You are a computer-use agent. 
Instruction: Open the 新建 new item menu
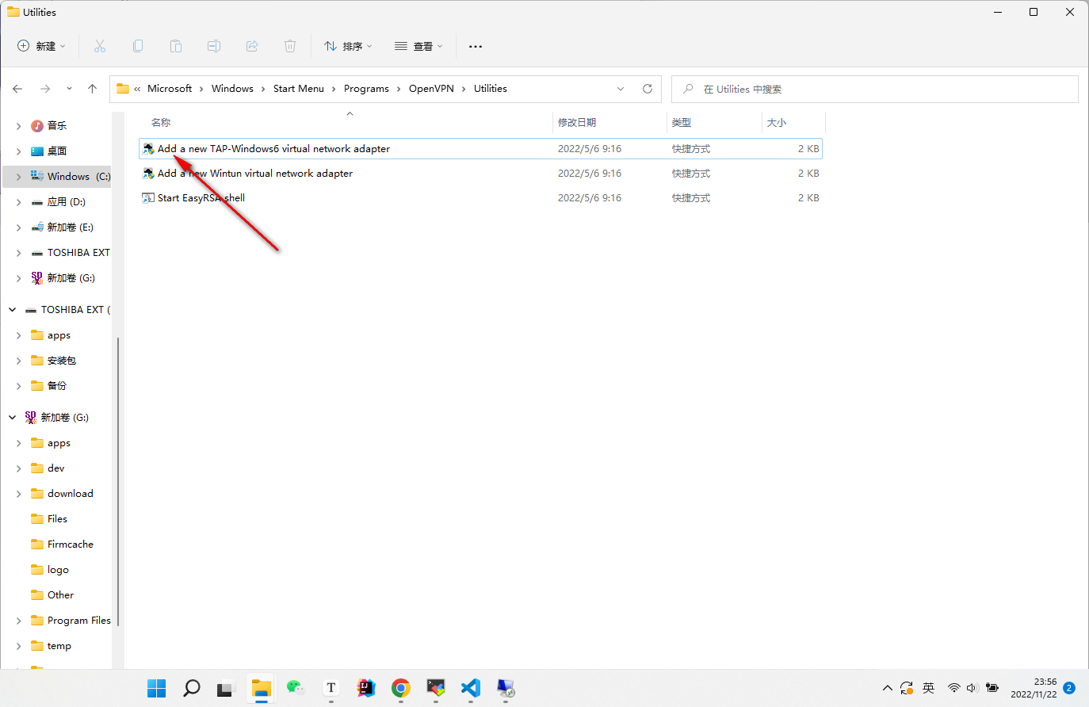click(x=42, y=46)
